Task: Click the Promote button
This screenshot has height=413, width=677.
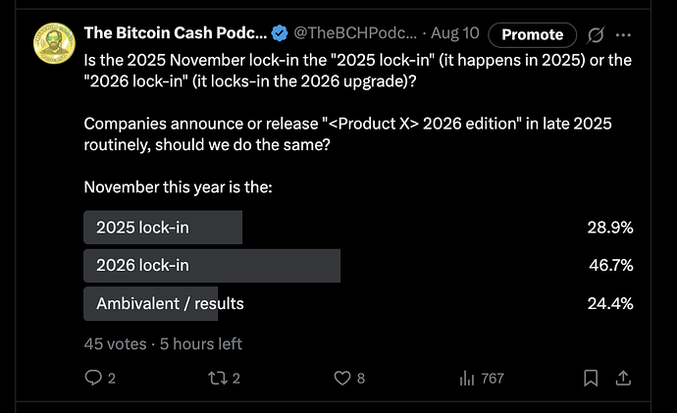Action: click(x=533, y=34)
